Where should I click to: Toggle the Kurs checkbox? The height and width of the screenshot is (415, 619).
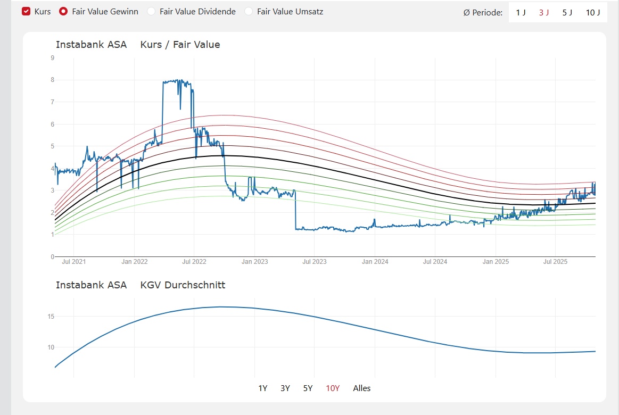(x=26, y=11)
